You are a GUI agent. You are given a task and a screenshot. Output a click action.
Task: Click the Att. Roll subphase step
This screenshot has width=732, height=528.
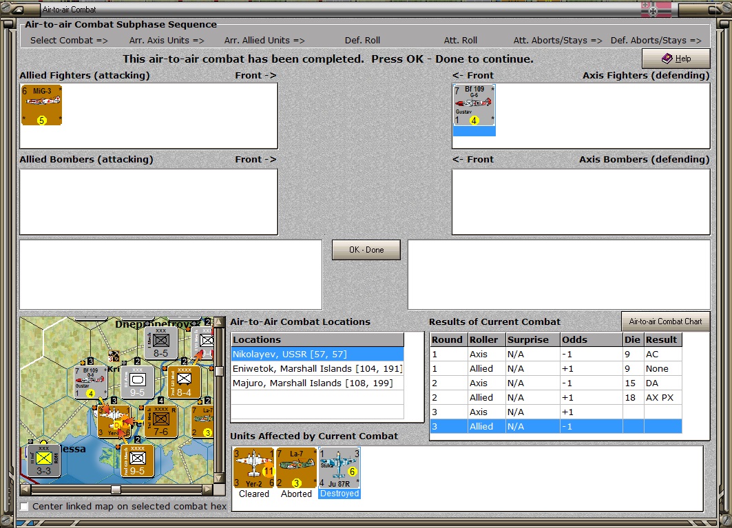click(460, 40)
